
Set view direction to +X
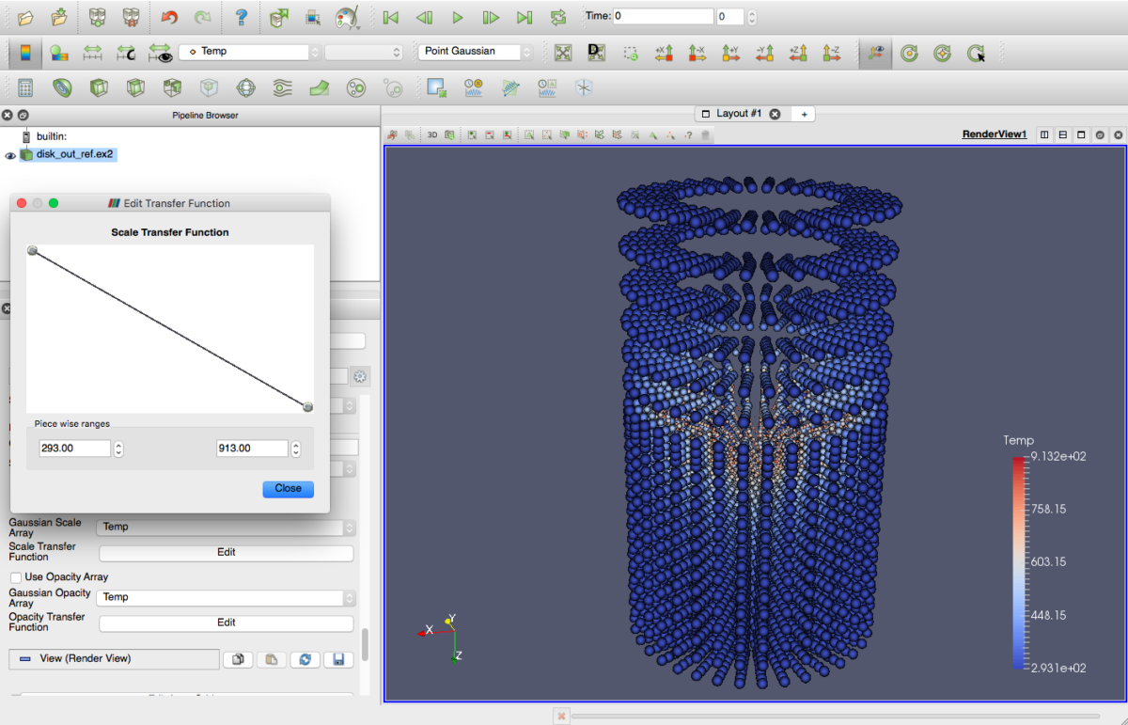pyautogui.click(x=664, y=53)
